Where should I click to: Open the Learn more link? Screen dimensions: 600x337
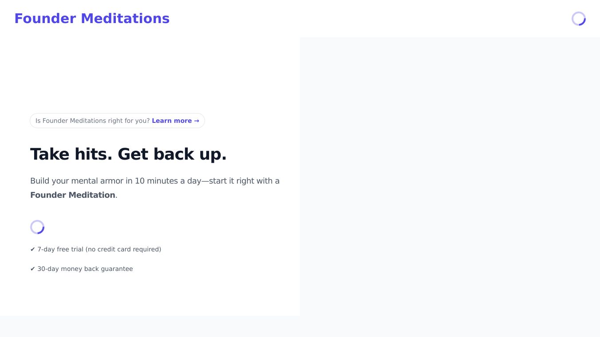tap(172, 121)
